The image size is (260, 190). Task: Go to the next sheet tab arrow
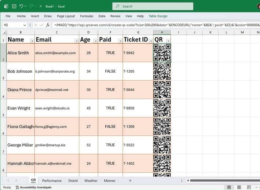16,180
